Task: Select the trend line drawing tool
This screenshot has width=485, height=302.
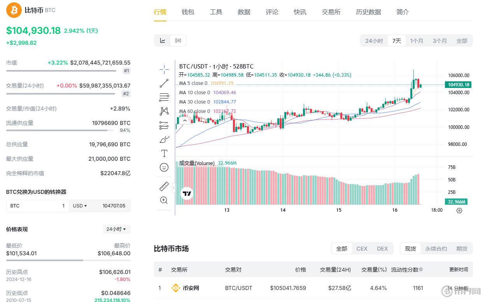Action: pos(164,83)
